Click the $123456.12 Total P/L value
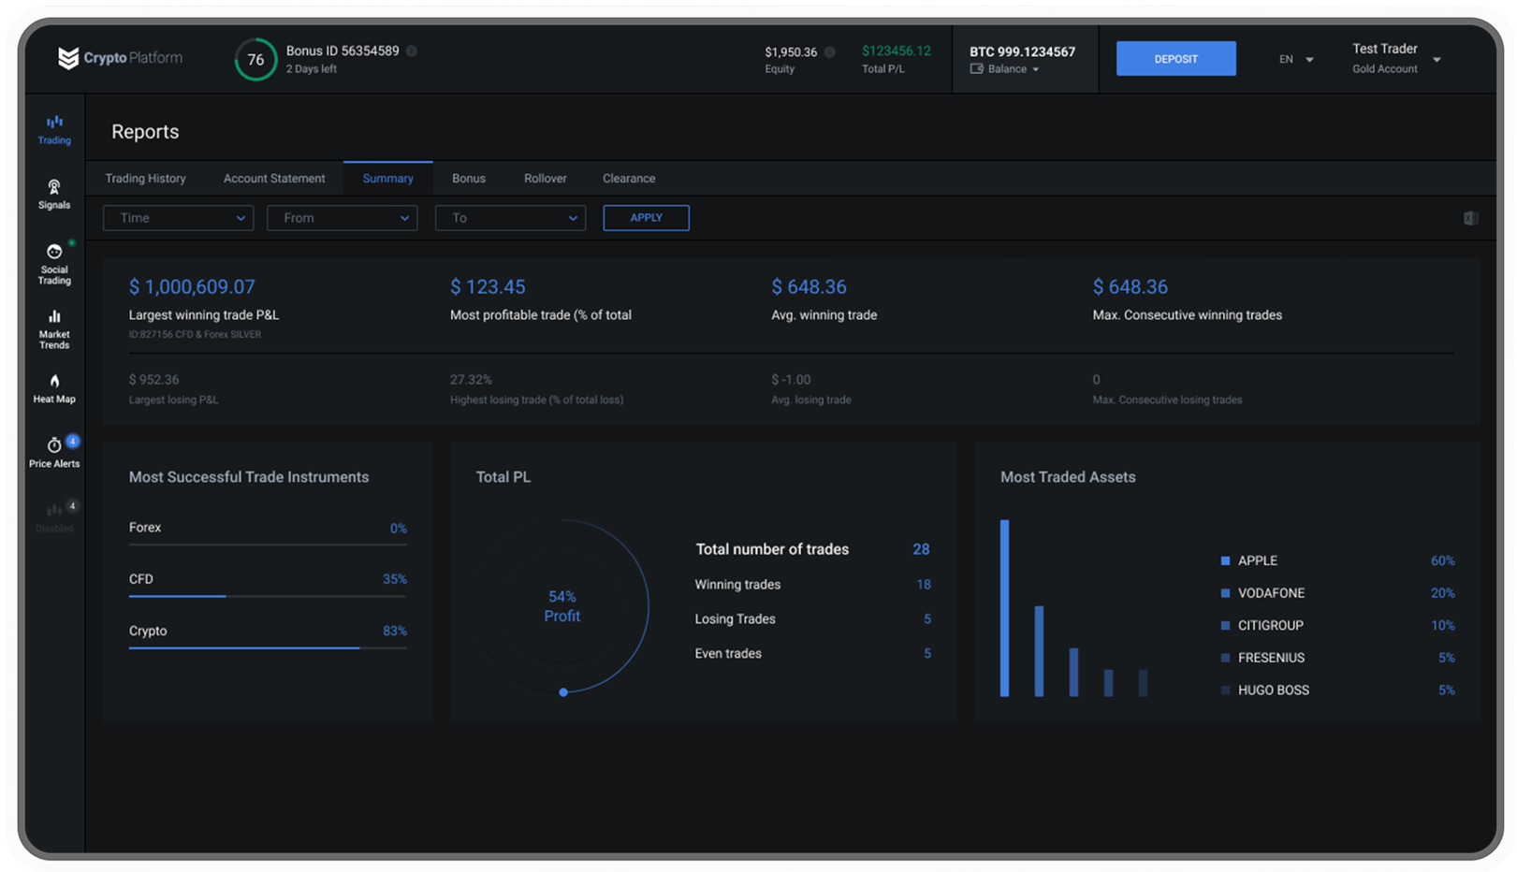This screenshot has width=1517, height=872. [x=897, y=51]
